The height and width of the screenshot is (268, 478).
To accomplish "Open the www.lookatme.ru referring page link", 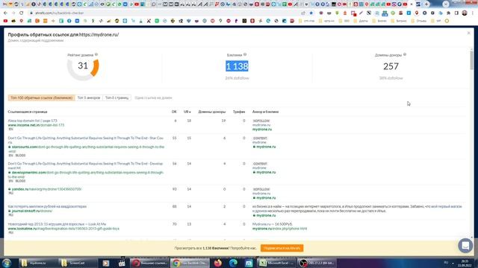I will pos(63,229).
